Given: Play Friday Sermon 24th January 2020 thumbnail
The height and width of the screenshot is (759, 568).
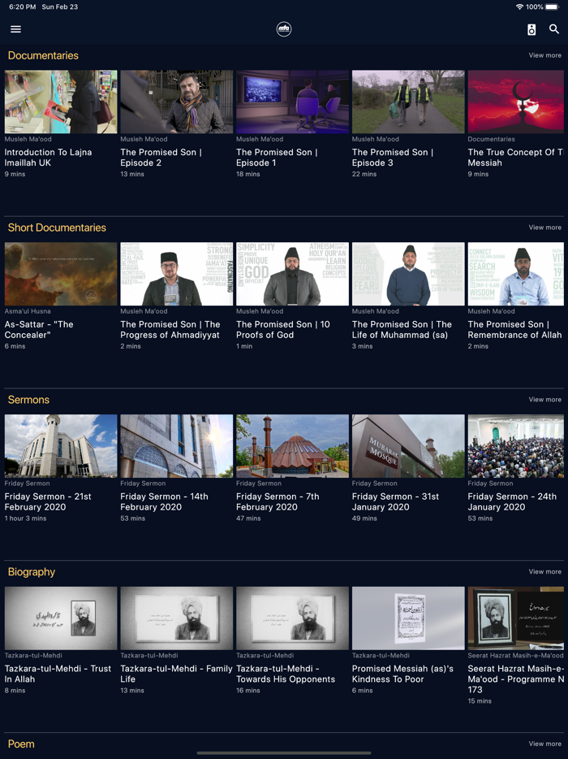Looking at the screenshot, I should (516, 446).
